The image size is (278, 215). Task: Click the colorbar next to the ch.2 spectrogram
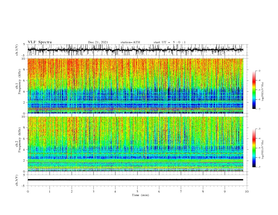(254, 148)
